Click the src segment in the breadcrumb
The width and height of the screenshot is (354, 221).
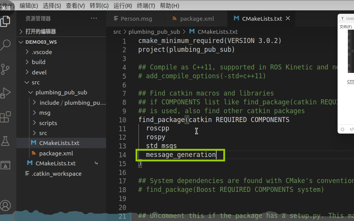[117, 32]
